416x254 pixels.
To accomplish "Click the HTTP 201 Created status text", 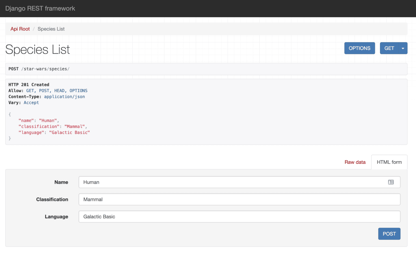I will pyautogui.click(x=29, y=85).
